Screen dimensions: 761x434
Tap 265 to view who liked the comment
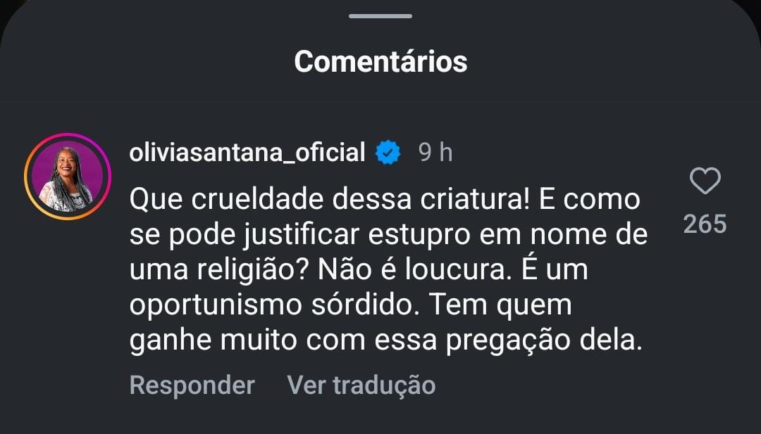click(x=707, y=224)
